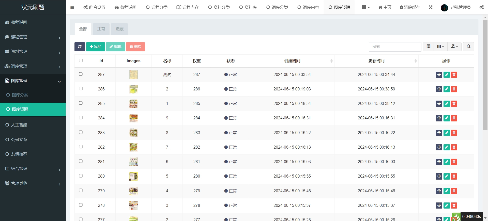Screen dimensions: 488x221
Task: Switch to the 正常 tab
Action: coord(101,29)
